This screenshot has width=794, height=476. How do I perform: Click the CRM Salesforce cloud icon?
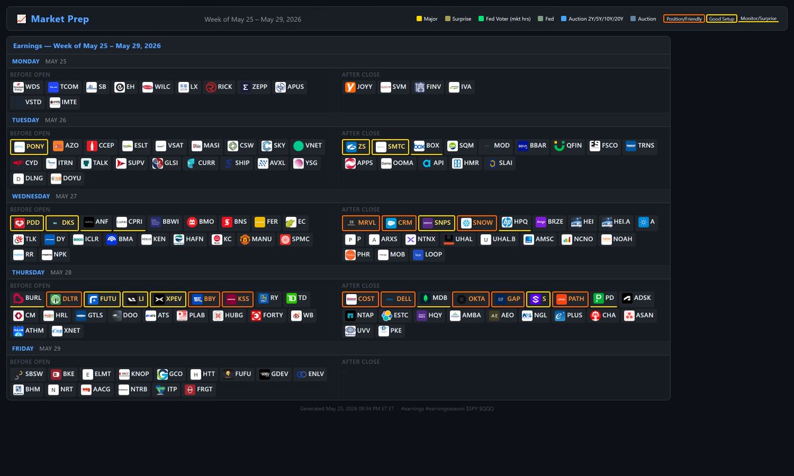[390, 223]
